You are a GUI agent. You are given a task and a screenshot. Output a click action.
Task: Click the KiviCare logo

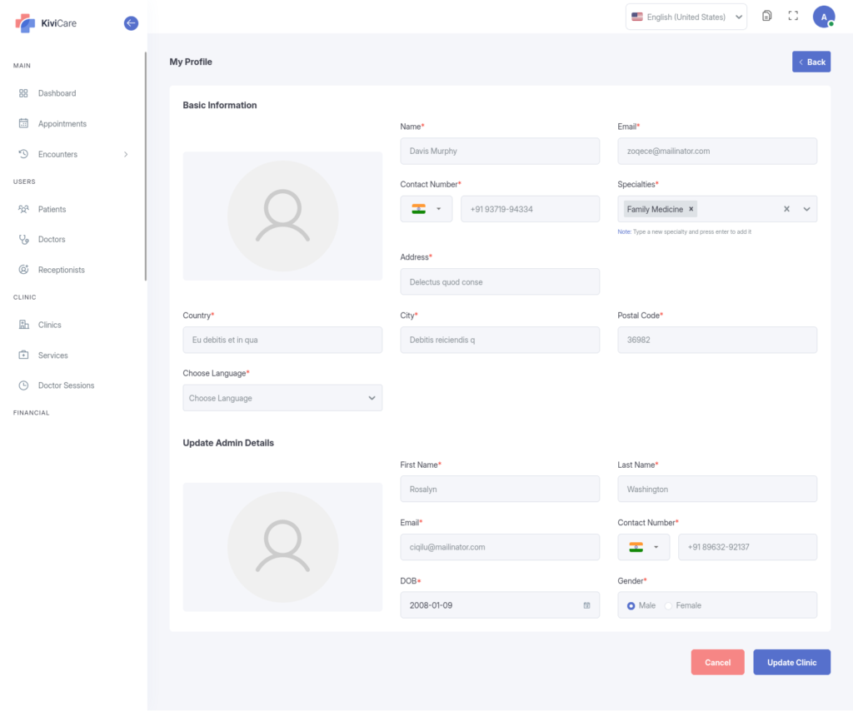click(47, 23)
